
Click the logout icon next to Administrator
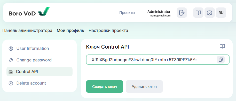[x=182, y=13]
